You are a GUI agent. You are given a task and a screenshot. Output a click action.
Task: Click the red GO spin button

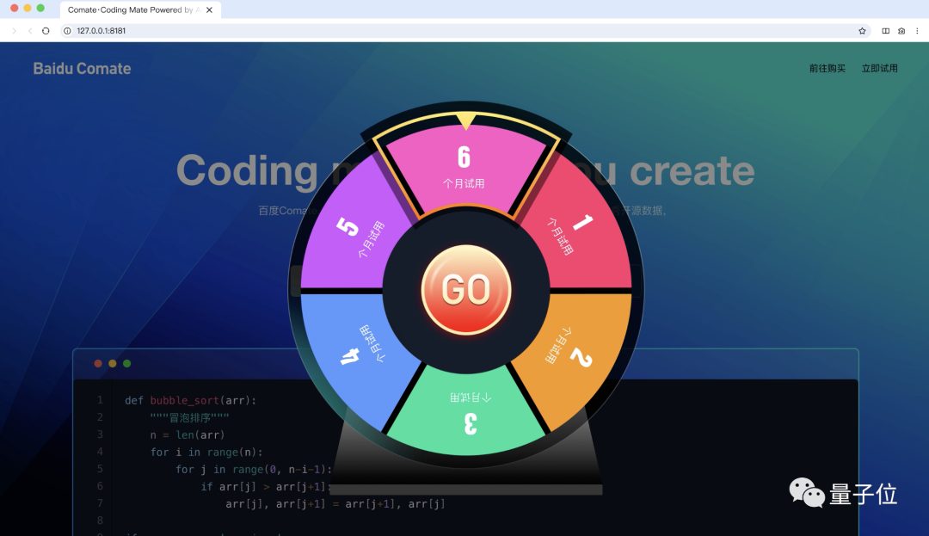[465, 290]
